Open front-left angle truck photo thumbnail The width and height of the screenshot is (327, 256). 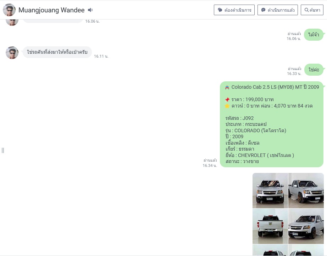[306, 226]
